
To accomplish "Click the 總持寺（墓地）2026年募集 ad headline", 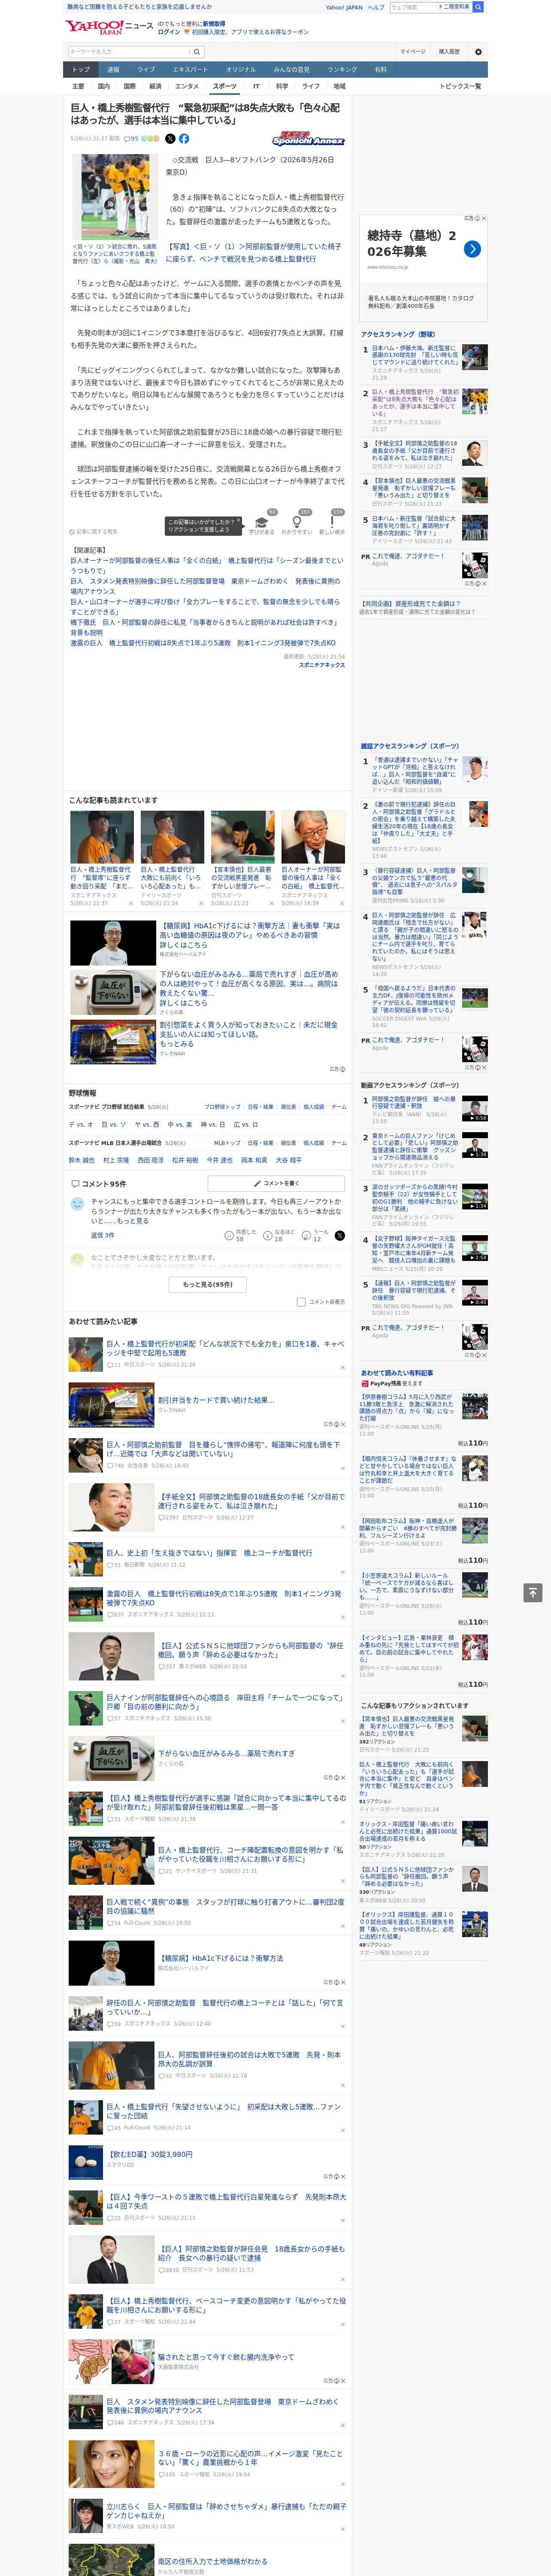I will (412, 243).
